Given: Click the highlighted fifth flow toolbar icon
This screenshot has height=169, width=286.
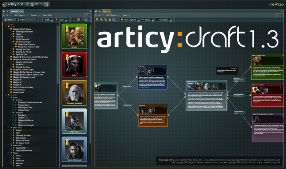Looking at the screenshot, I should [114, 20].
